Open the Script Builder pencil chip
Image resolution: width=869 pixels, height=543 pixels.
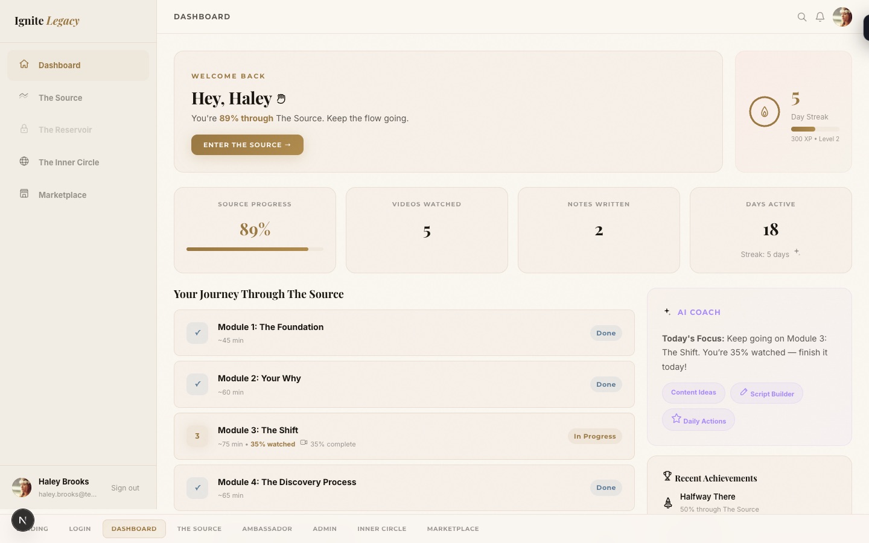click(766, 393)
